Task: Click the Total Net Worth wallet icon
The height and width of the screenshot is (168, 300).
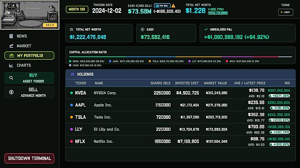Action: pos(71,29)
